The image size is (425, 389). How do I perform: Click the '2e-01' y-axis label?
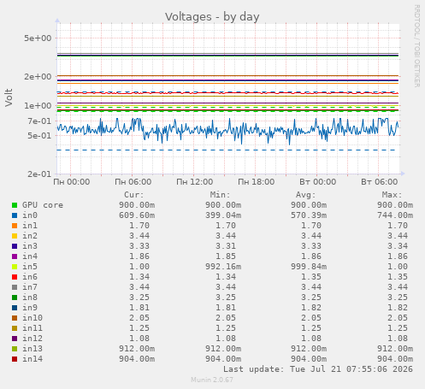39,174
